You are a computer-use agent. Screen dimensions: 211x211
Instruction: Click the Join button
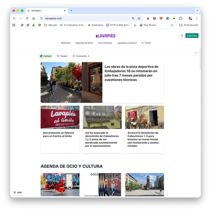pyautogui.click(x=18, y=192)
